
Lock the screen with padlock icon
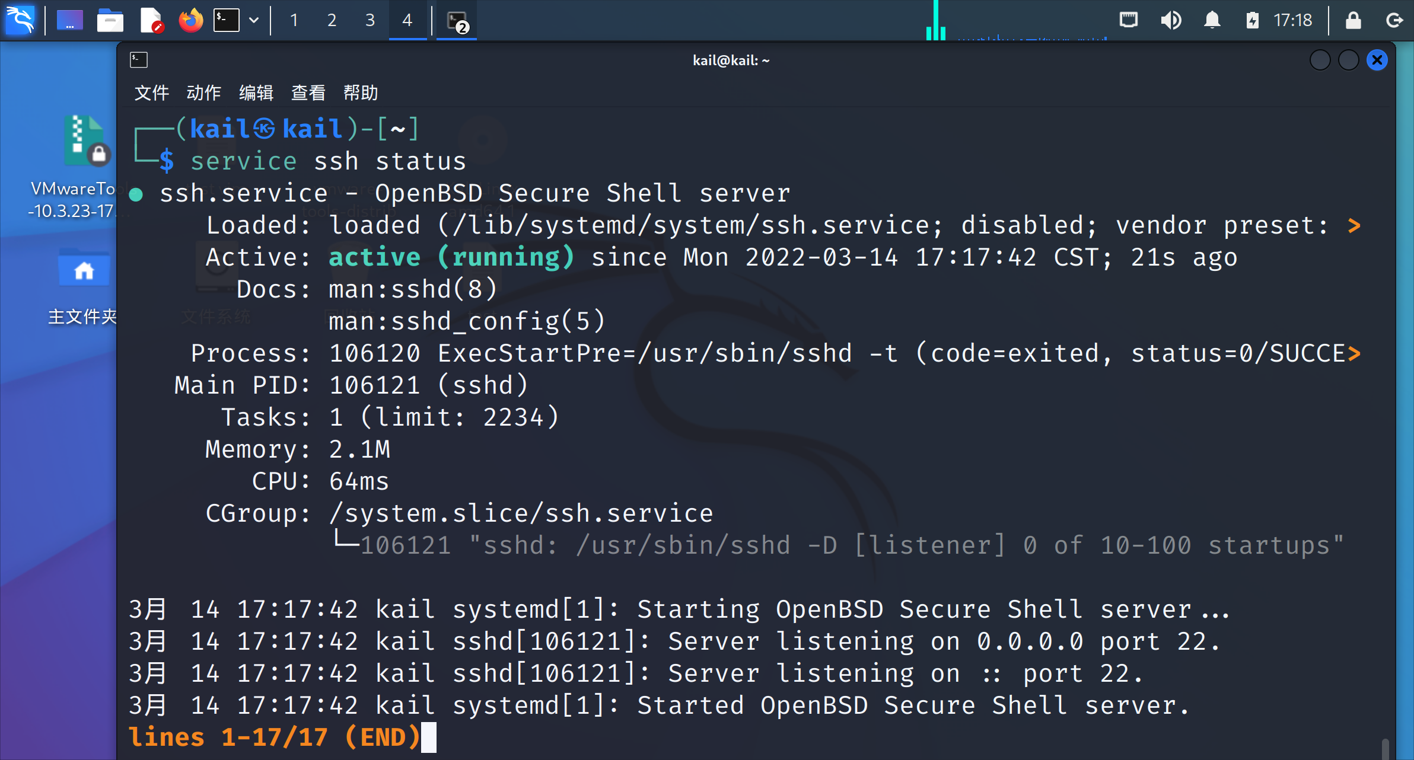(1353, 21)
